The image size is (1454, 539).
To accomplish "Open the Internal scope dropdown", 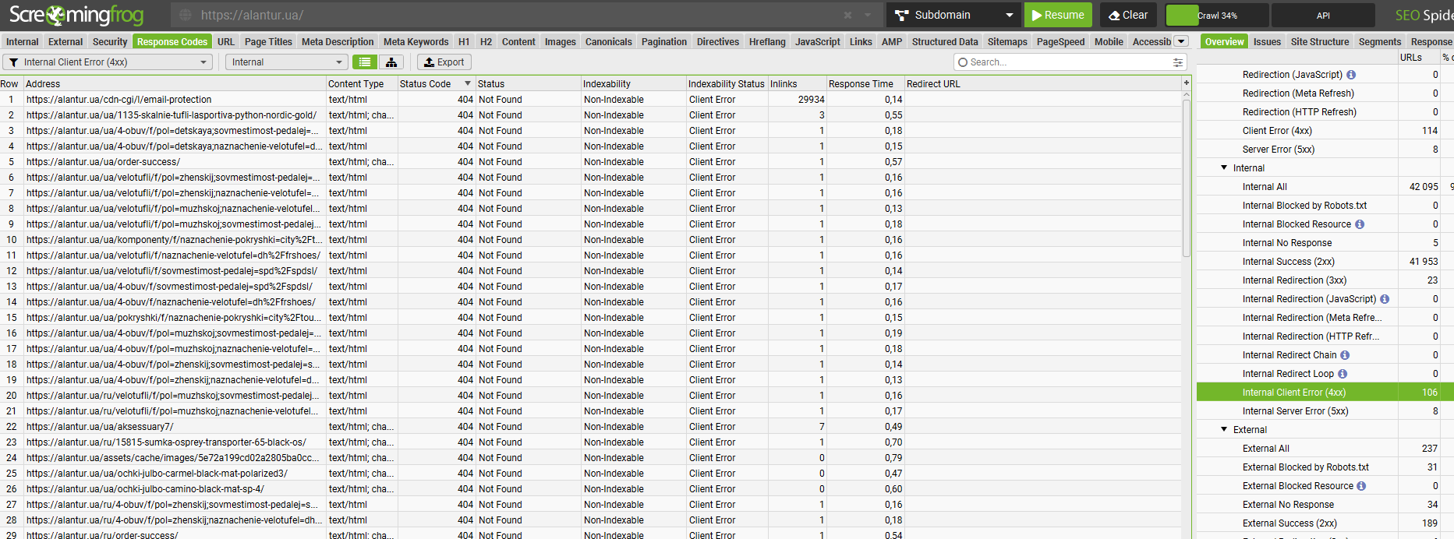I will pyautogui.click(x=286, y=62).
